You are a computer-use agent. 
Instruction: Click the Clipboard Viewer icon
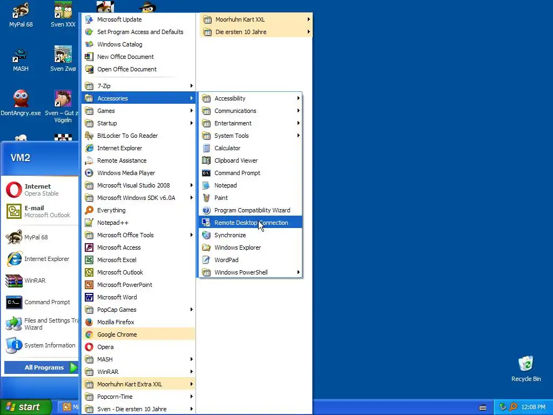pos(206,160)
